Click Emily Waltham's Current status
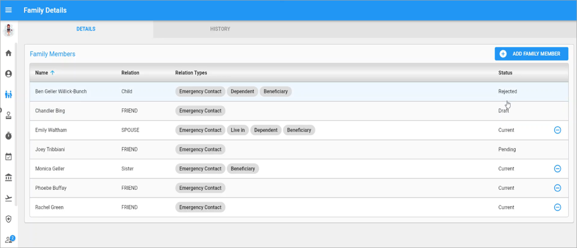577x248 pixels. pos(506,130)
